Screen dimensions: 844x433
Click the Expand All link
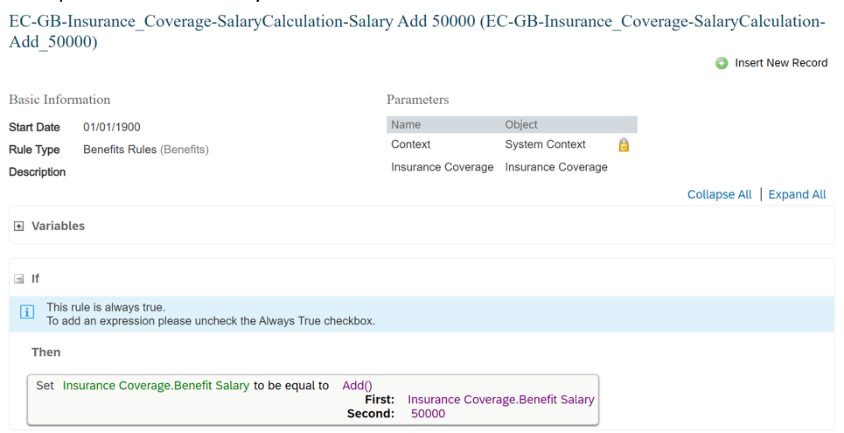click(x=797, y=194)
